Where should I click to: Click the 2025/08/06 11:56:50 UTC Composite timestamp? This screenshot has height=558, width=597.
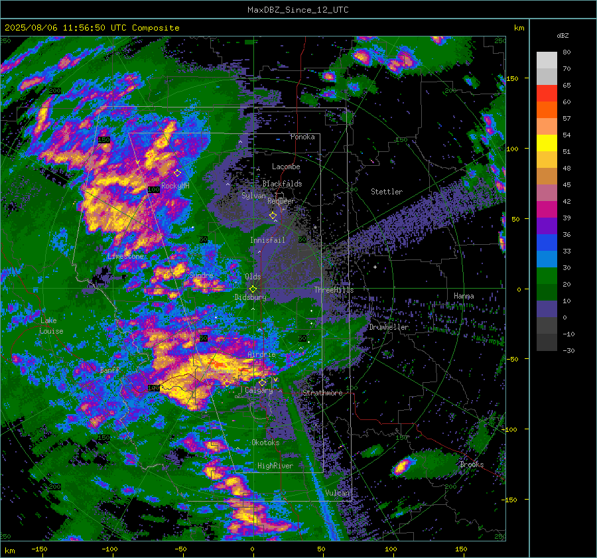click(x=92, y=28)
